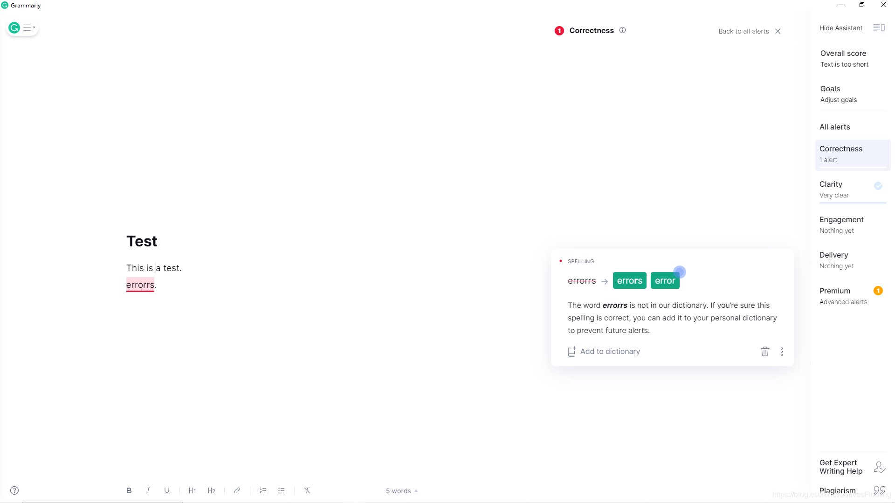
Task: Open more options on spelling card
Action: pos(782,352)
